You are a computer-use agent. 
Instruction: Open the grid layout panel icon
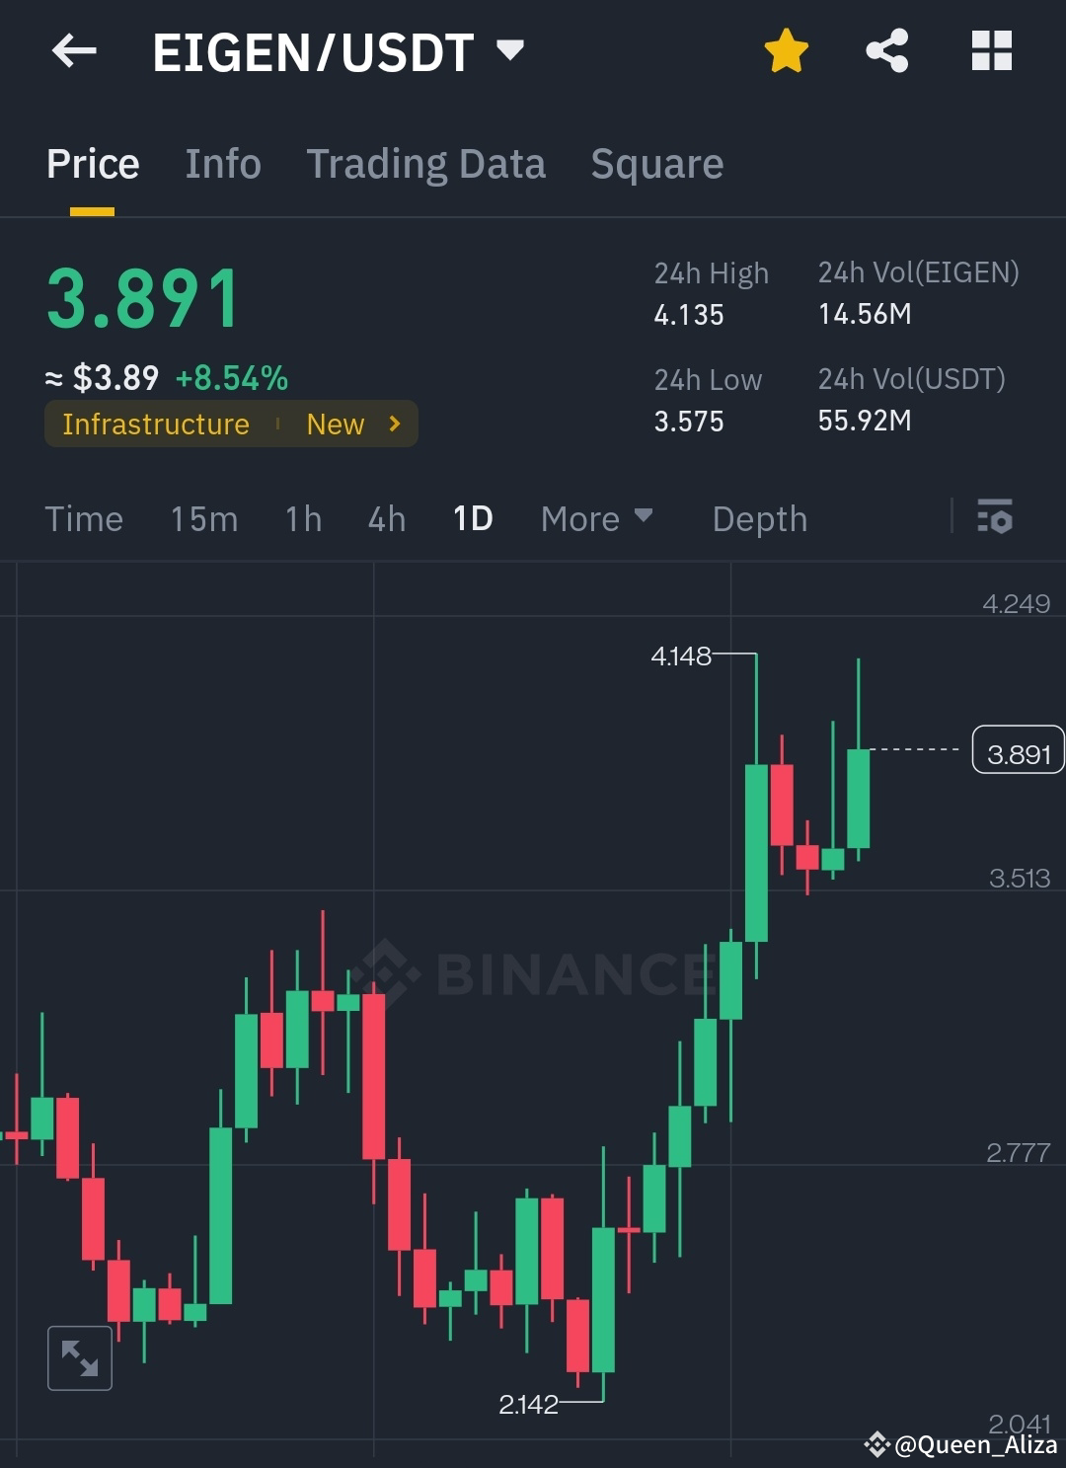(x=992, y=51)
